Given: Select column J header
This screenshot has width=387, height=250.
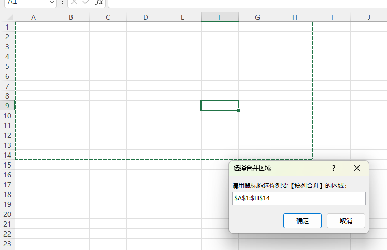Looking at the screenshot, I should pyautogui.click(x=369, y=17).
